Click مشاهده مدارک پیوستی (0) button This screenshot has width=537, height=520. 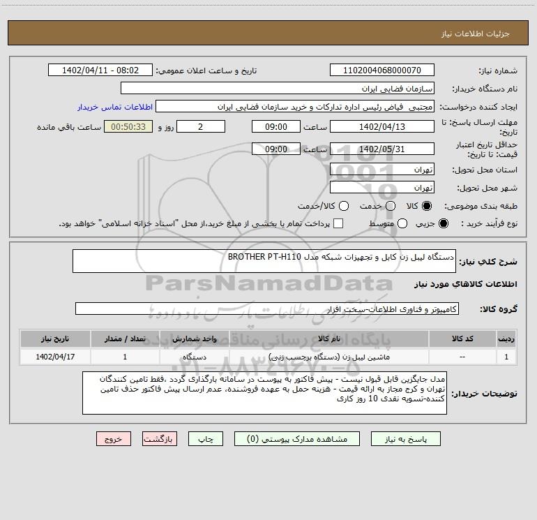(x=297, y=439)
